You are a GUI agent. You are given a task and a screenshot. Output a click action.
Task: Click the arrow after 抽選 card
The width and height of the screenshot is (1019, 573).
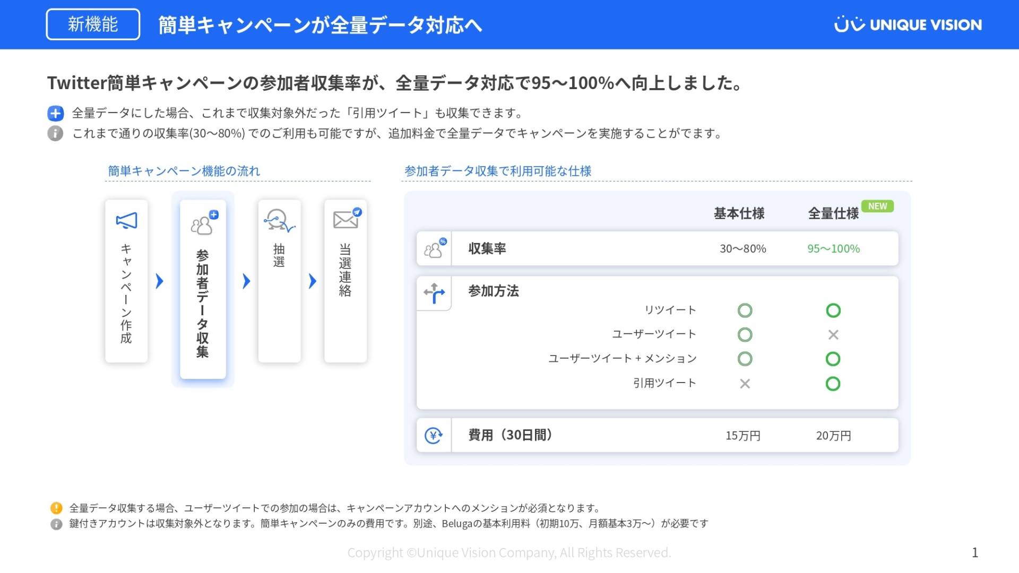[x=312, y=281]
